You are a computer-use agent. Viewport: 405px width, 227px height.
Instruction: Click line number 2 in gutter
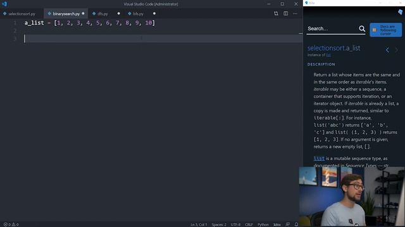click(15, 31)
